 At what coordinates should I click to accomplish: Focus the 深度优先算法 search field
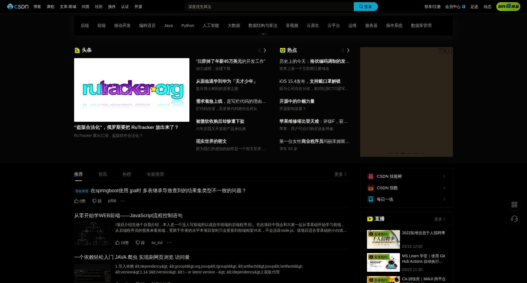[269, 7]
